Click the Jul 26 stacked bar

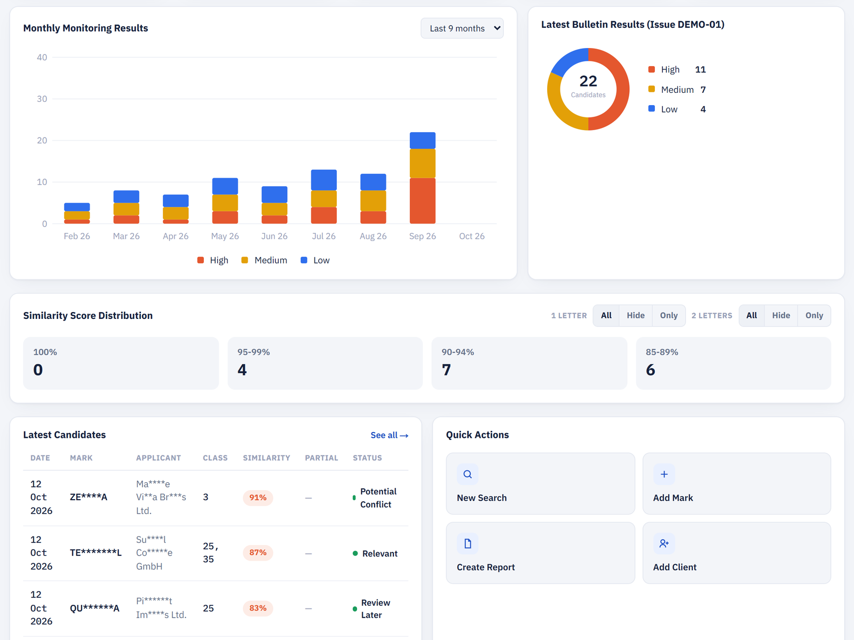click(x=324, y=196)
